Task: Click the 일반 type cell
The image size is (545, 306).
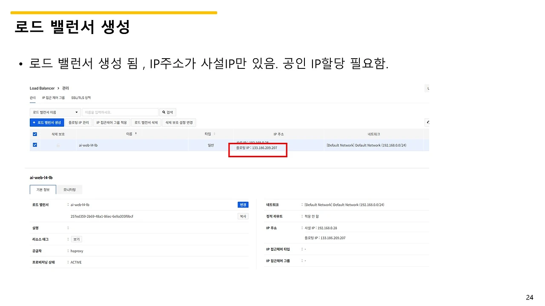Action: pos(210,145)
